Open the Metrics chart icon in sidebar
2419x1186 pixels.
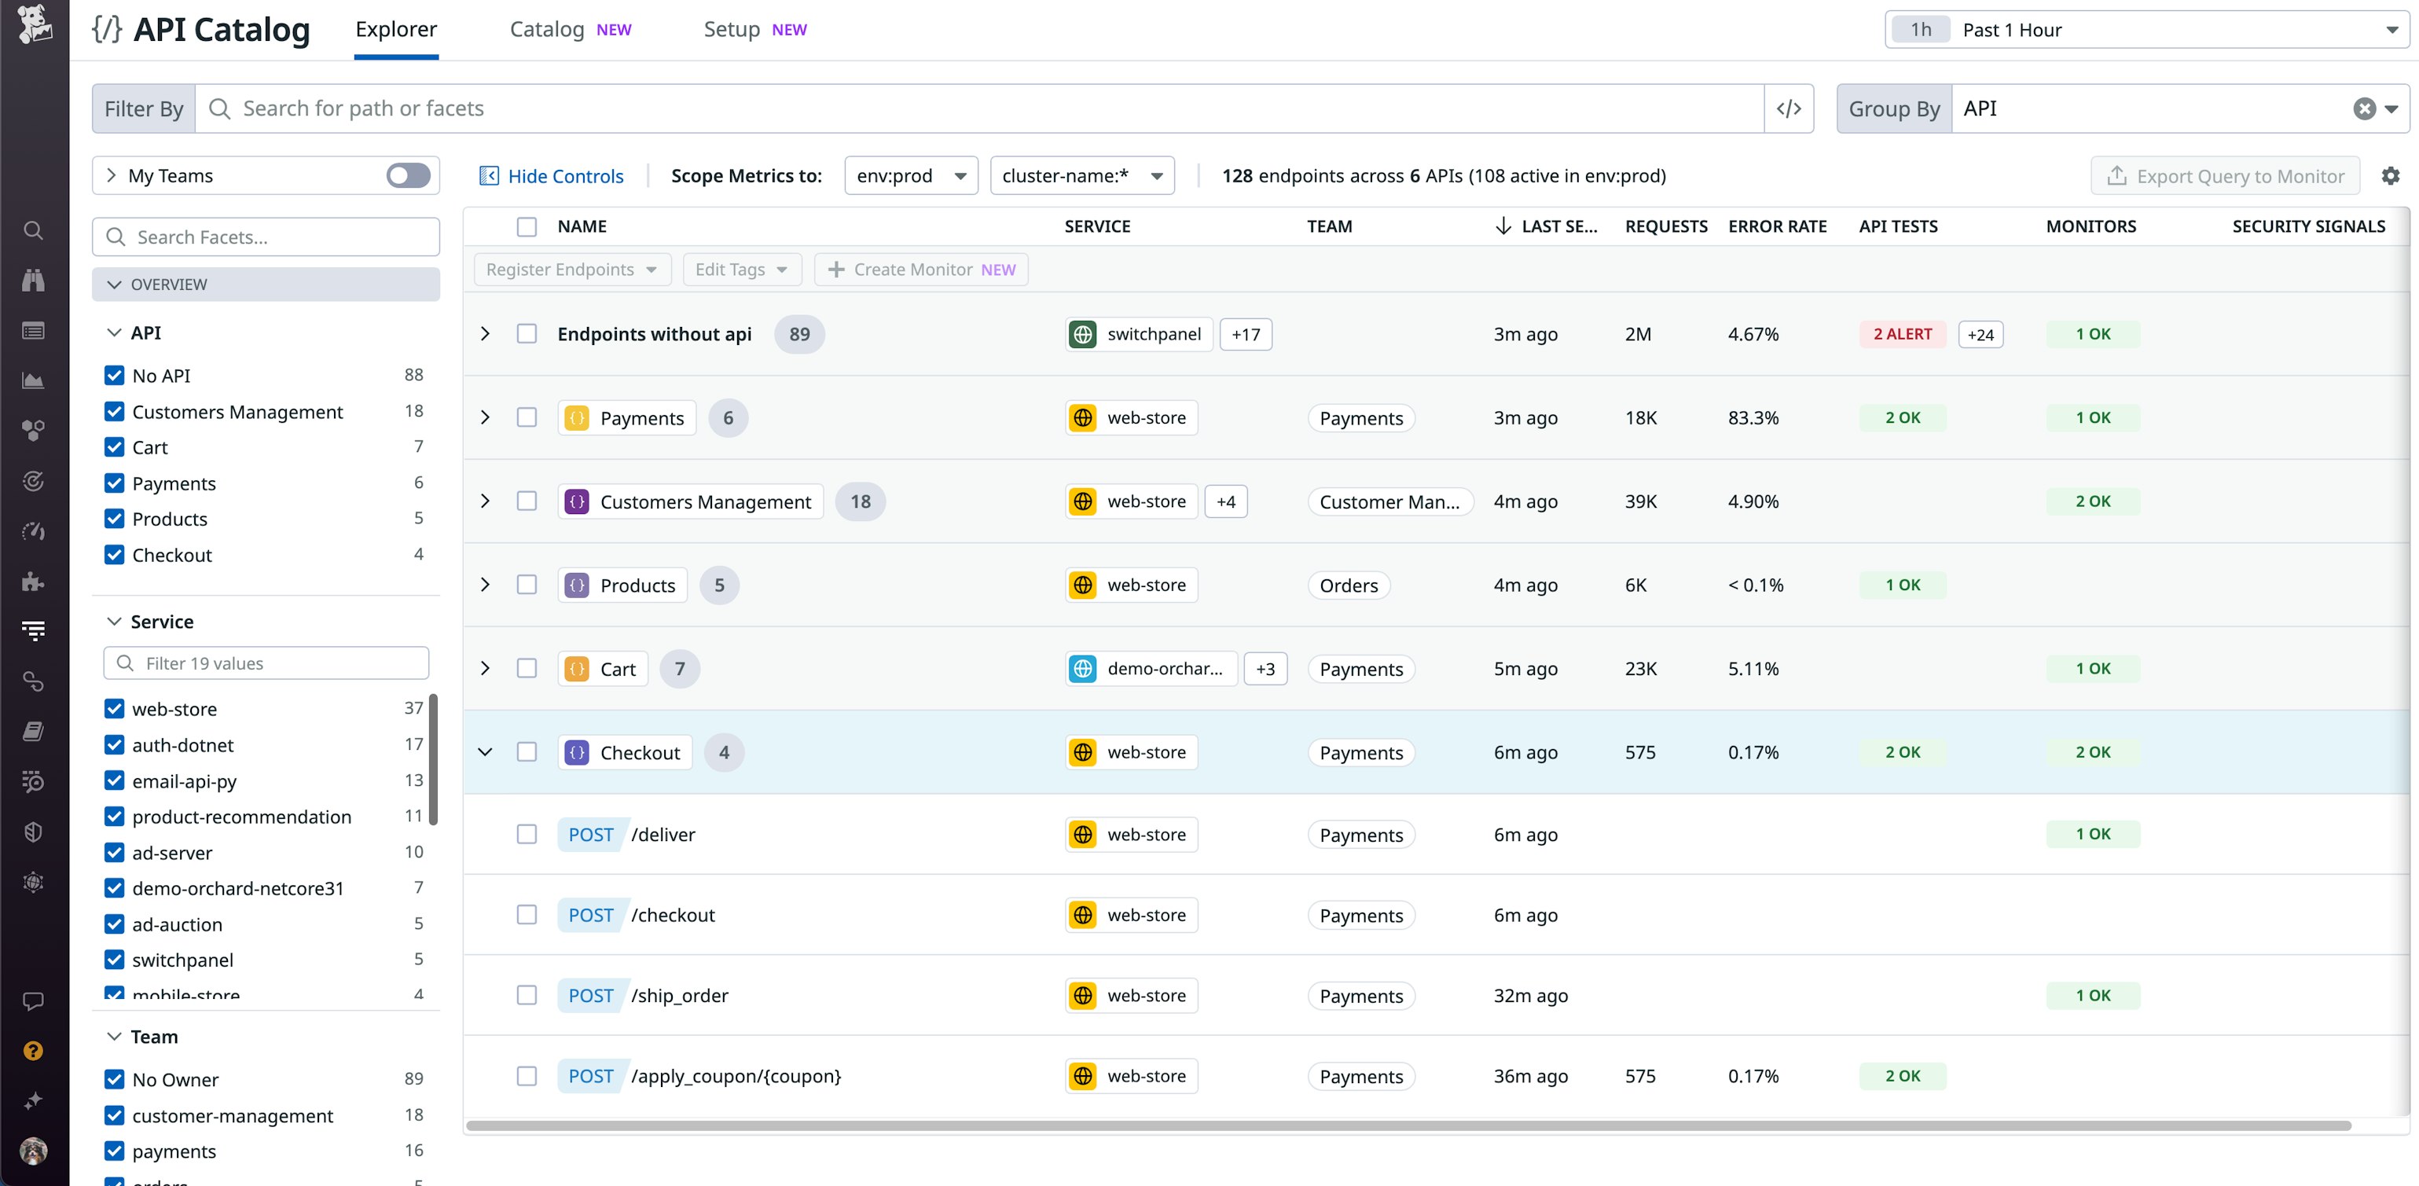click(x=33, y=381)
